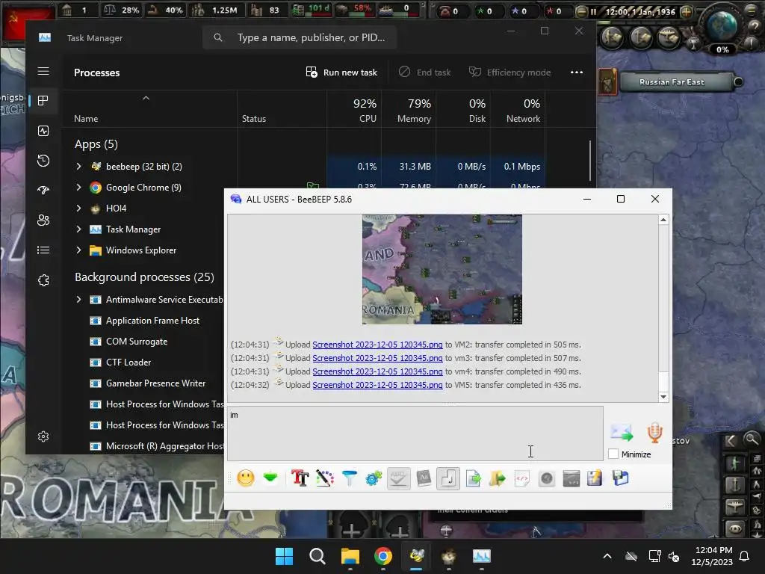This screenshot has height=574, width=765.
Task: Expand Antimalware Service Executable group
Action: click(x=78, y=299)
